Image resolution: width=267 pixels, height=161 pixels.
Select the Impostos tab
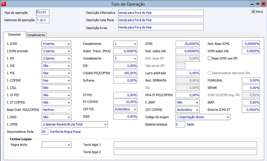(x=15, y=35)
